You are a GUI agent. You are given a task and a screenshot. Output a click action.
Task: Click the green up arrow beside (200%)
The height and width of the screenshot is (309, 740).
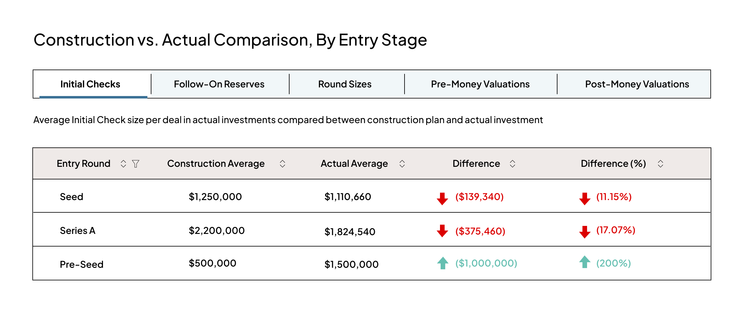[585, 262]
